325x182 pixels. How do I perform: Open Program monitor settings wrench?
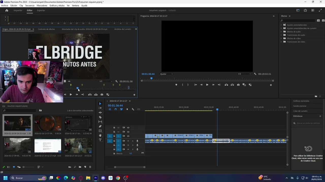255,74
